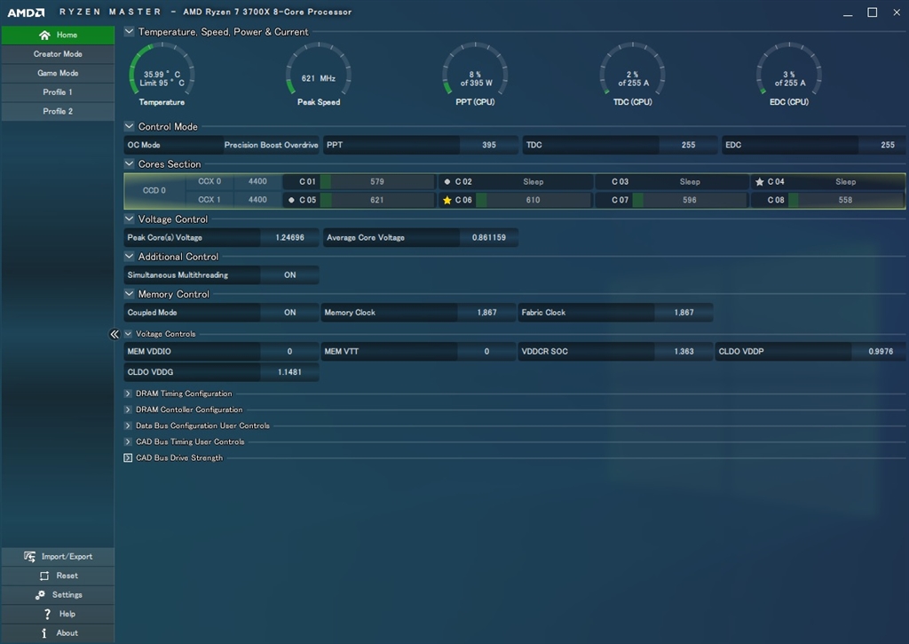
Task: Open Import/Export
Action: click(58, 556)
